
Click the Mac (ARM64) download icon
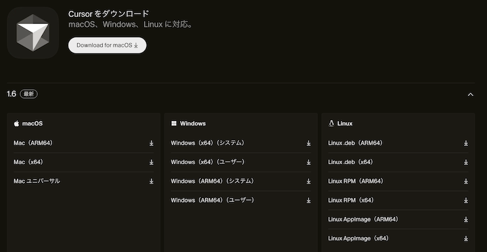[x=152, y=143]
